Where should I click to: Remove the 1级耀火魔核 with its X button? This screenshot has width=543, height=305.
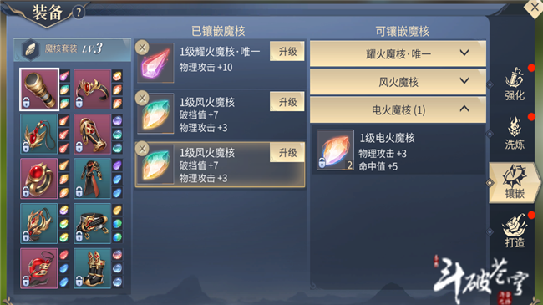(x=142, y=48)
